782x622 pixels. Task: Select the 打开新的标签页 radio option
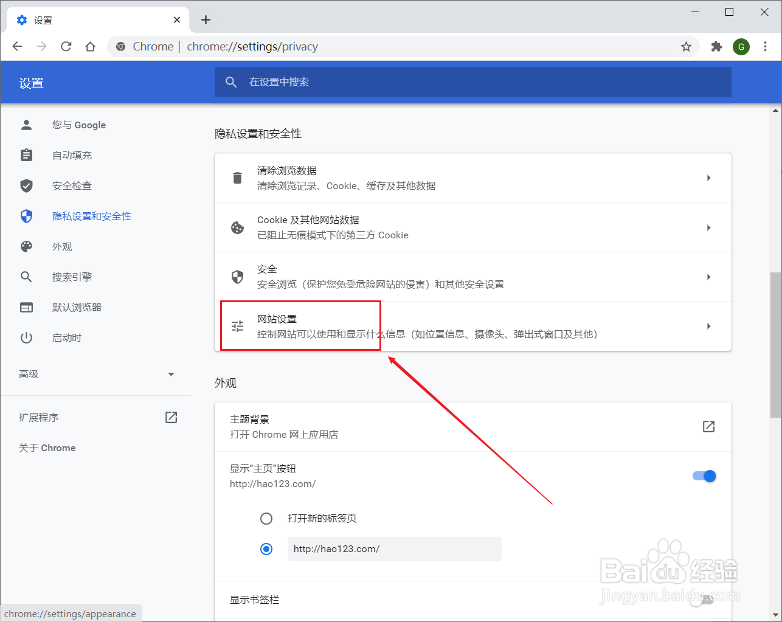point(266,518)
